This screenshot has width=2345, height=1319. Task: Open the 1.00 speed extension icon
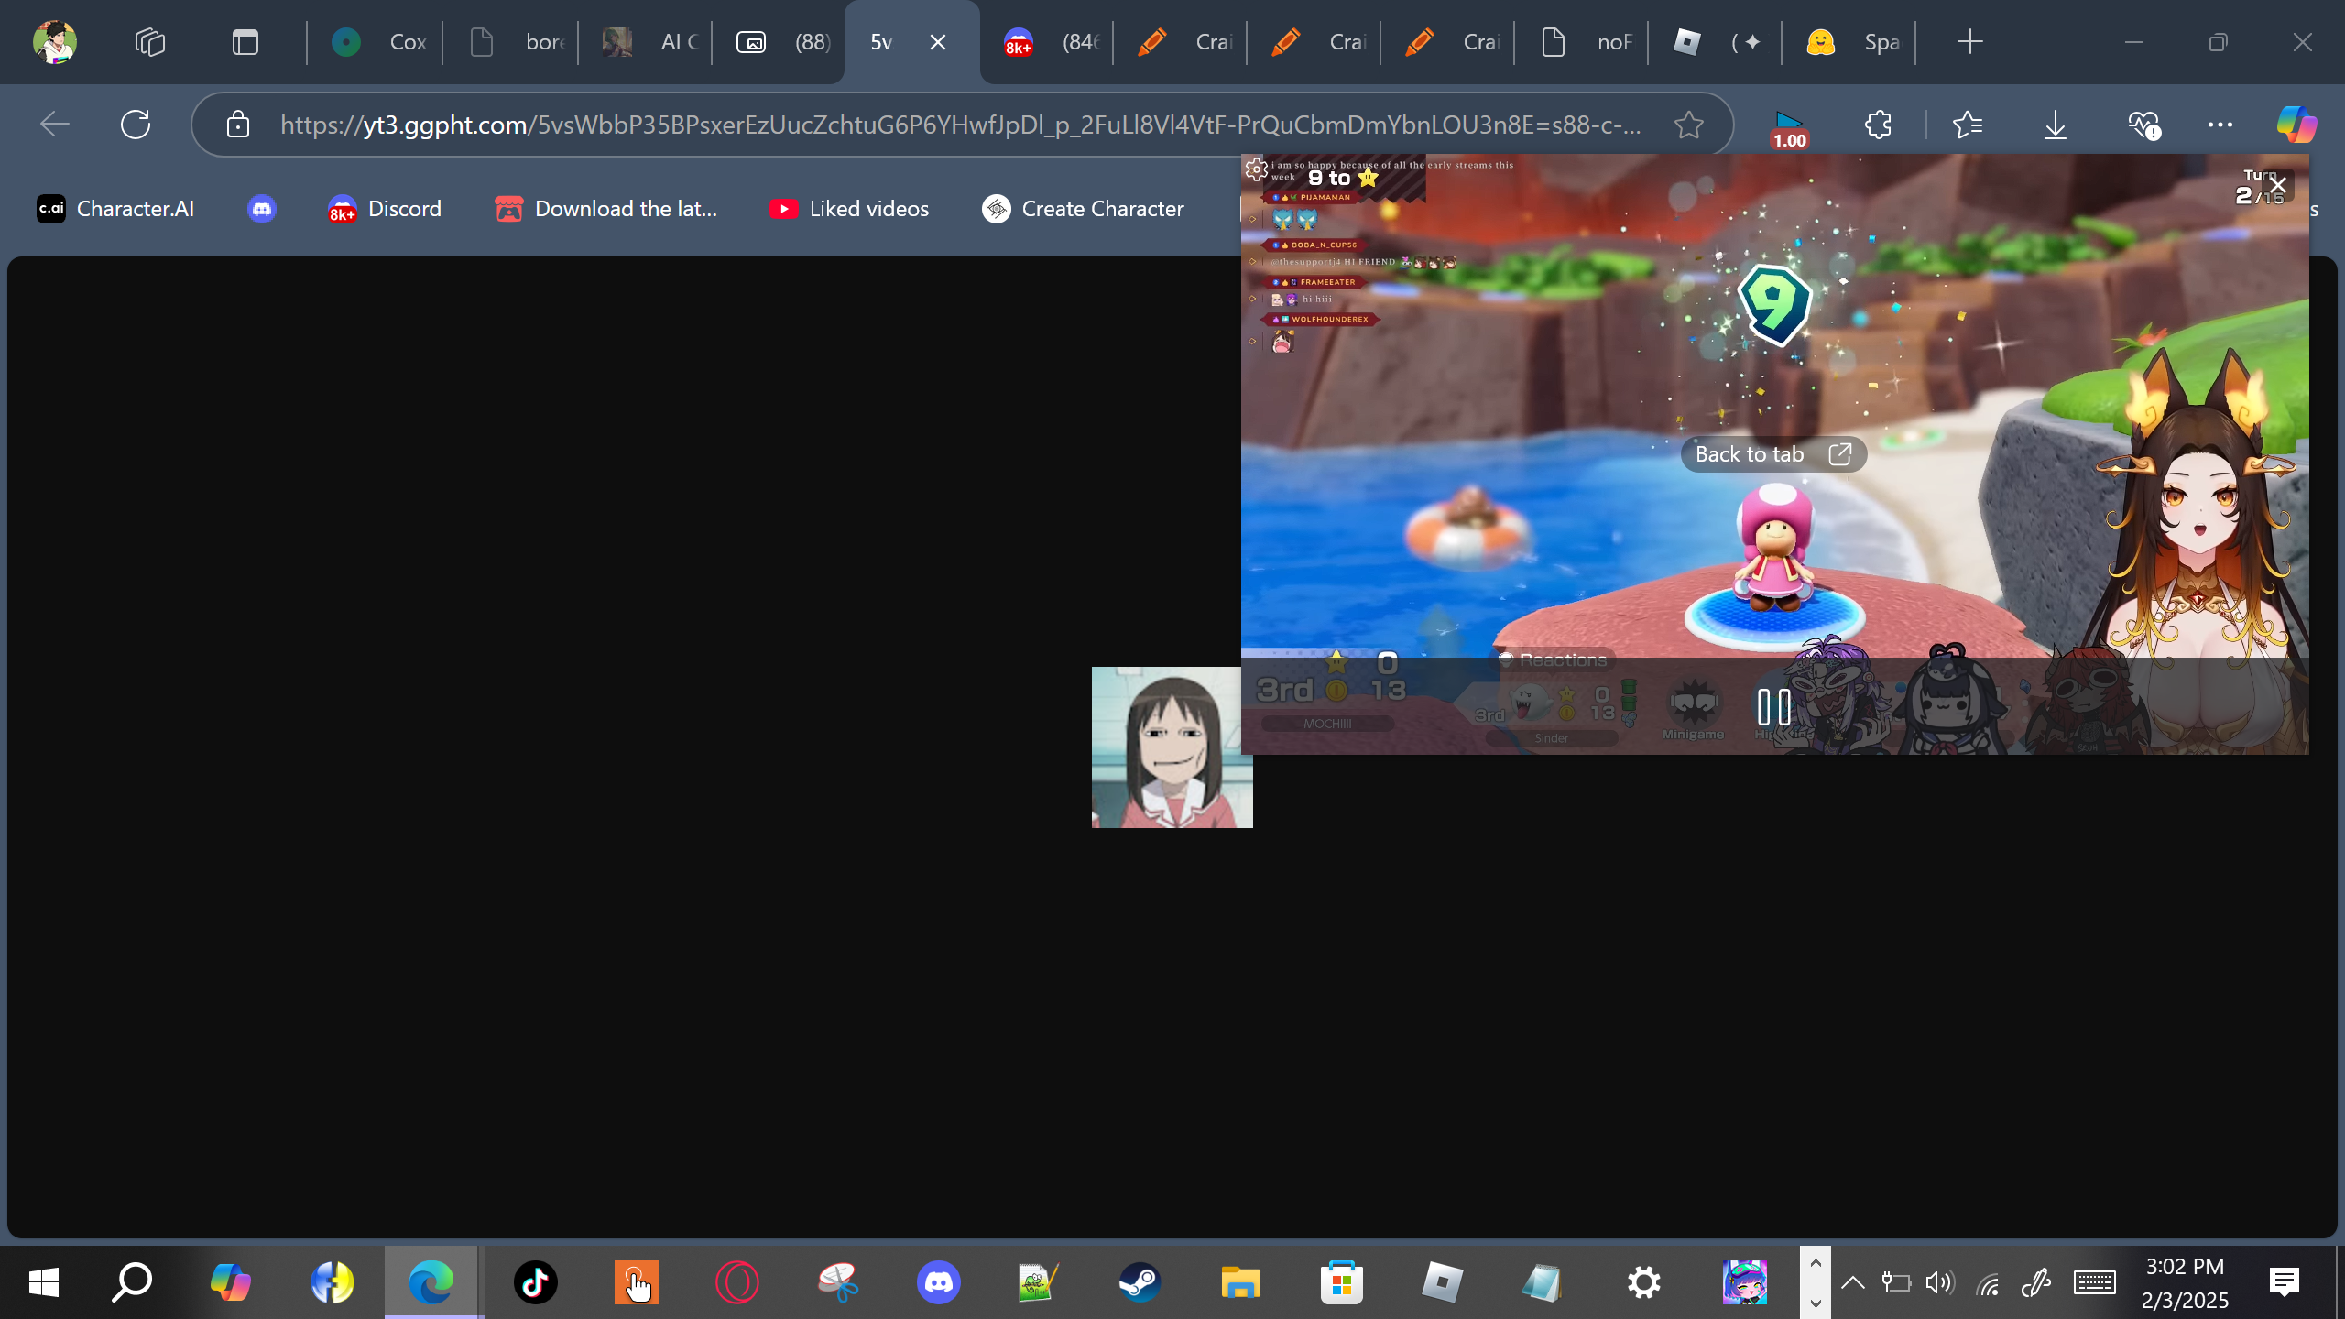(1789, 128)
